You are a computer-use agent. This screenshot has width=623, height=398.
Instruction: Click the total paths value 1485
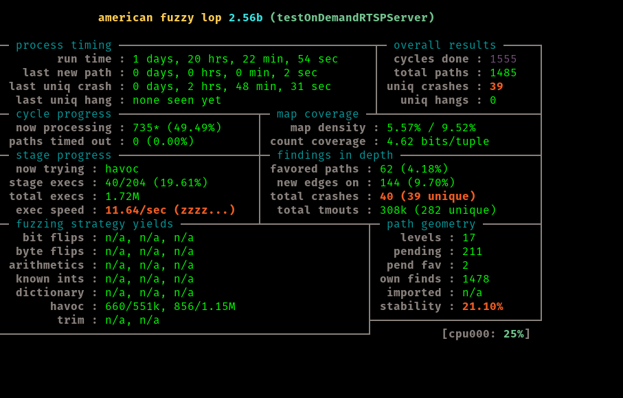(503, 73)
